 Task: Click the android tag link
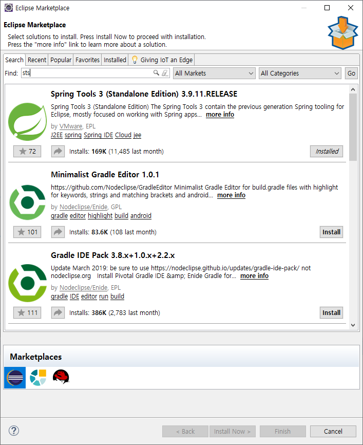tap(141, 216)
